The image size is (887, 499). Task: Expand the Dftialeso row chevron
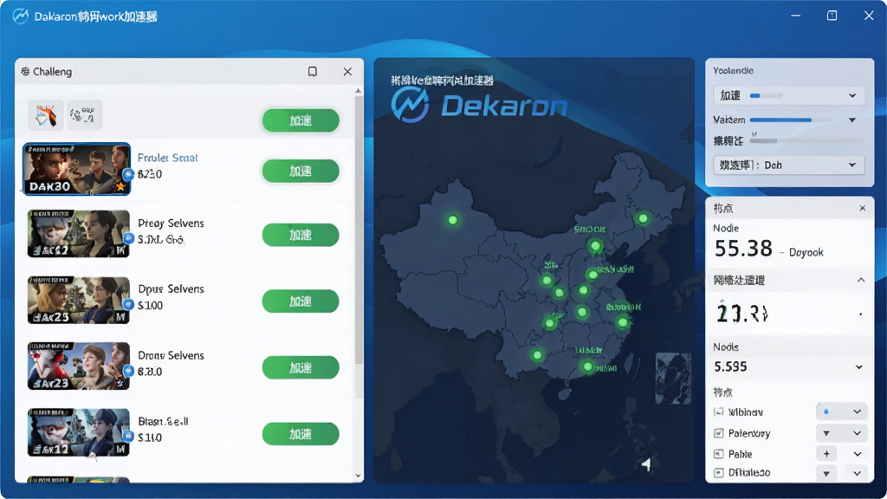pos(857,473)
